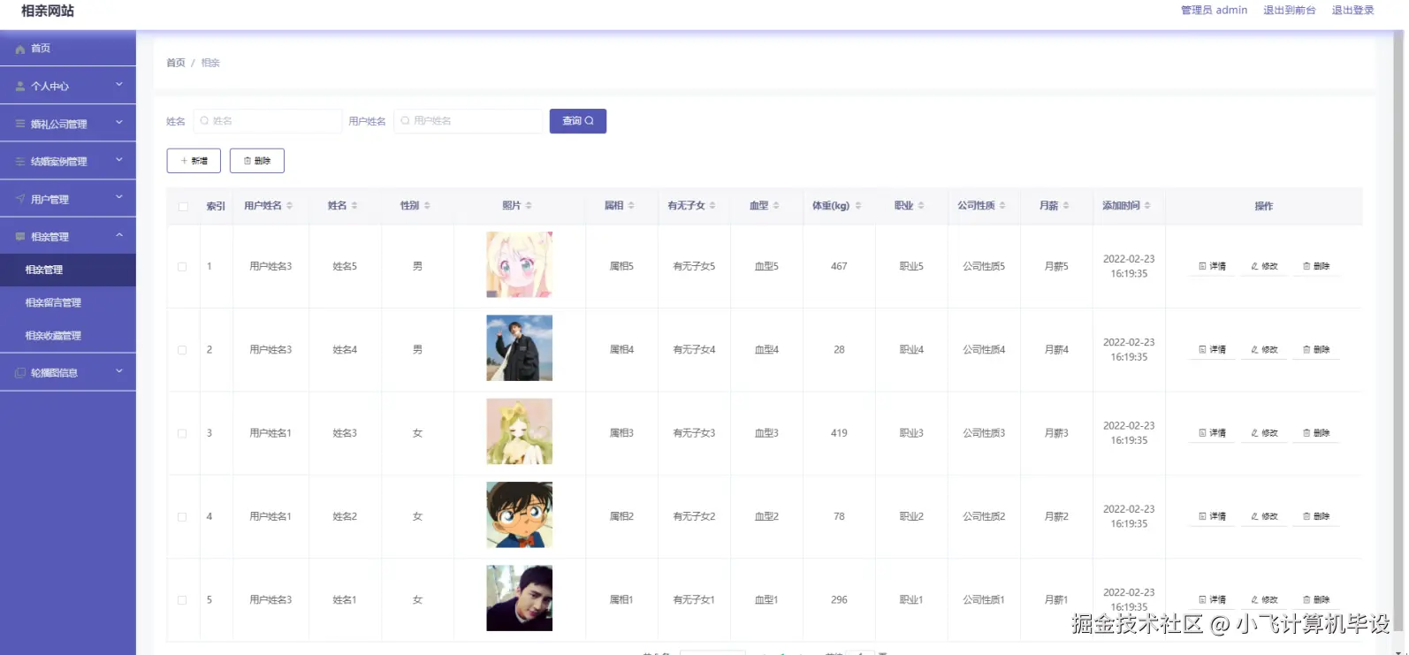Image resolution: width=1409 pixels, height=655 pixels.
Task: Click the person icon beside 个人中心
Action: pyautogui.click(x=20, y=87)
